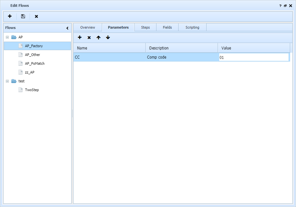The width and height of the screenshot is (296, 207).
Task: Move the parameter up with the up arrow
Action: click(x=99, y=37)
